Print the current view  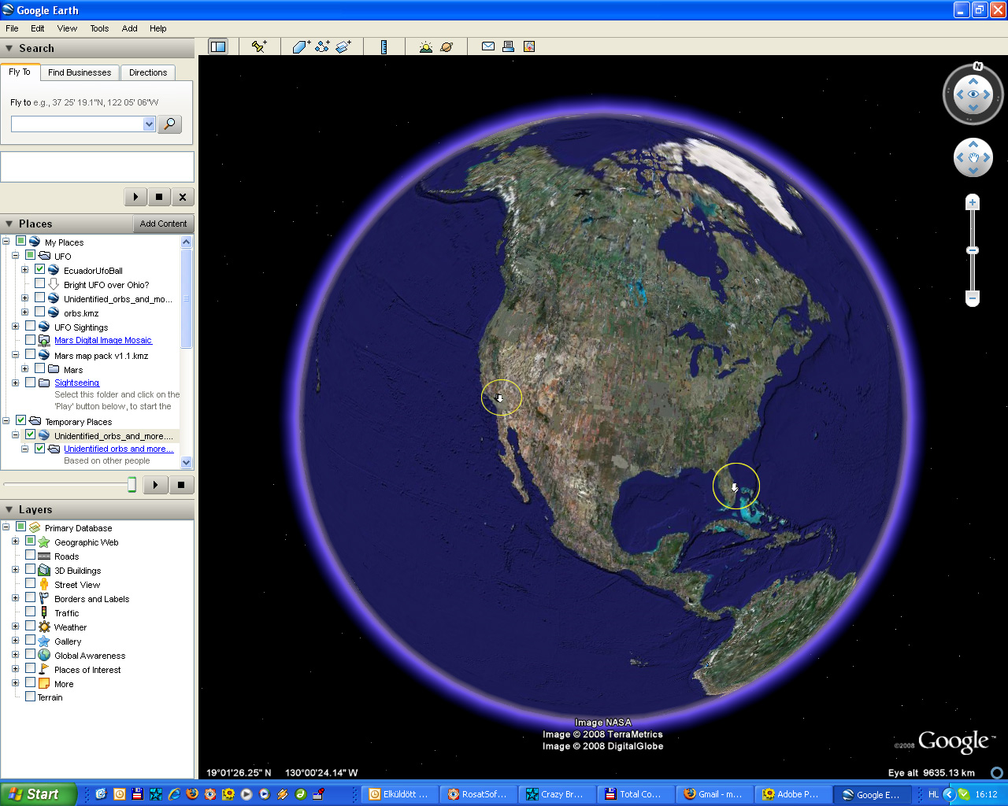[x=509, y=46]
